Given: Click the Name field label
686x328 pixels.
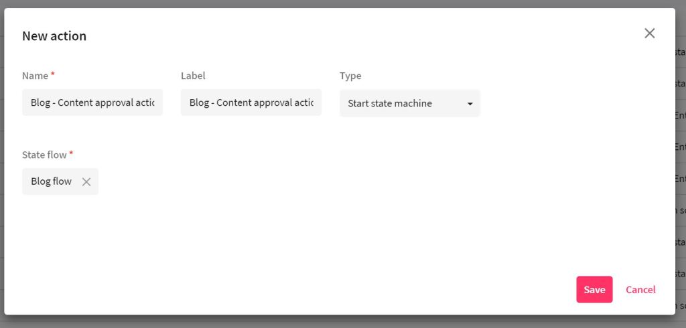Looking at the screenshot, I should pos(35,76).
